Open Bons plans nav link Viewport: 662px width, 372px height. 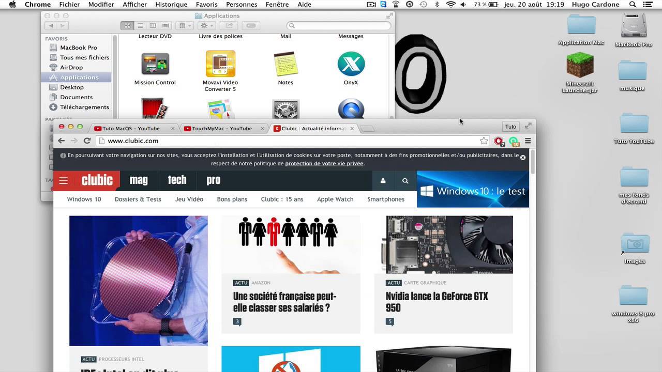[232, 199]
